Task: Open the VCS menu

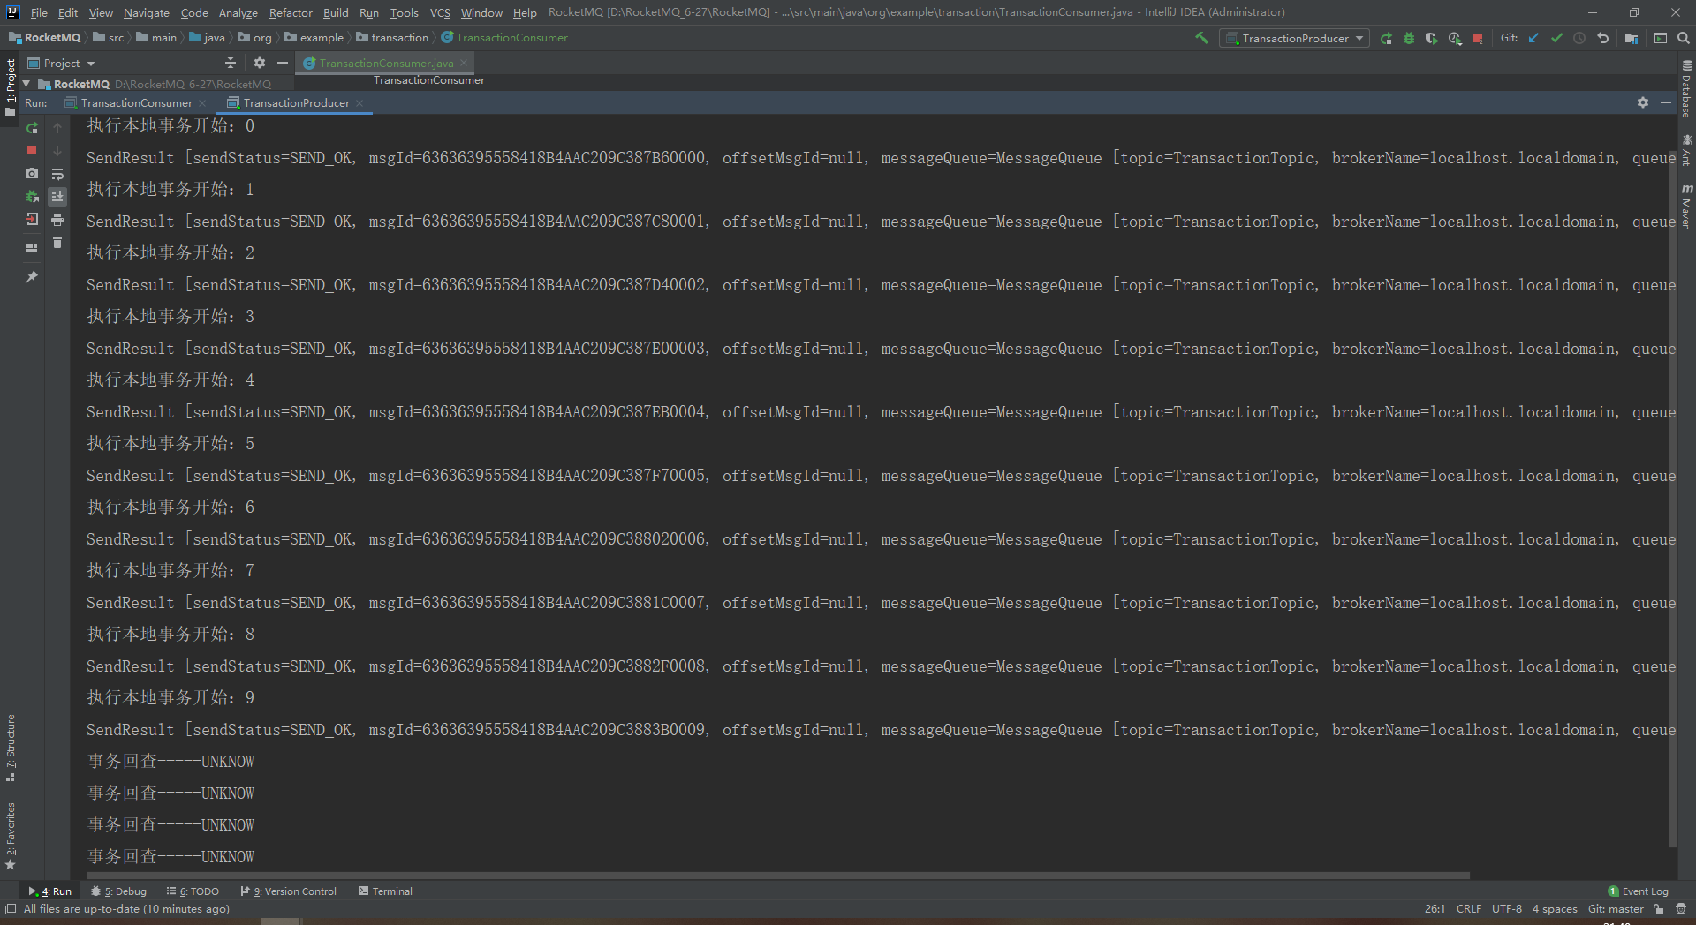Action: click(x=440, y=12)
